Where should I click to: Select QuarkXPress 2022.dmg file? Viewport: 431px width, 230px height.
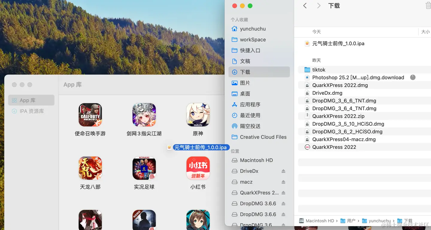[365, 85]
